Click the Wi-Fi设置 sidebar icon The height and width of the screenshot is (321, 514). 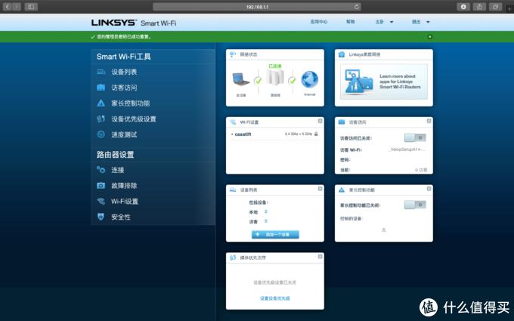click(x=101, y=201)
